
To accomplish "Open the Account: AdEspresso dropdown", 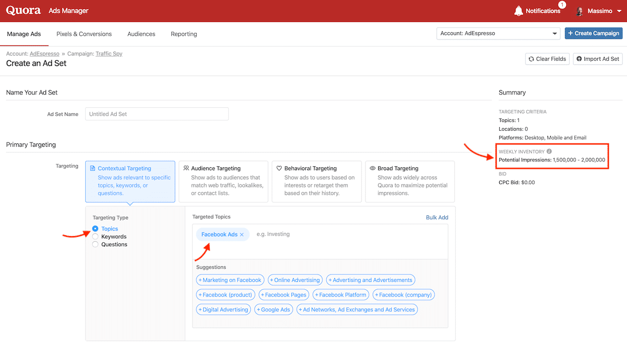I will pos(499,33).
